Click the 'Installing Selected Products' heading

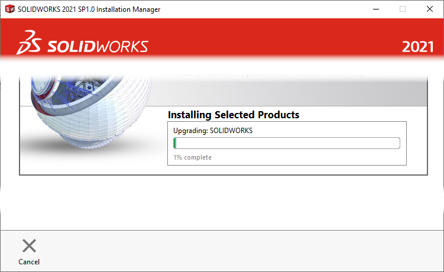tap(234, 115)
